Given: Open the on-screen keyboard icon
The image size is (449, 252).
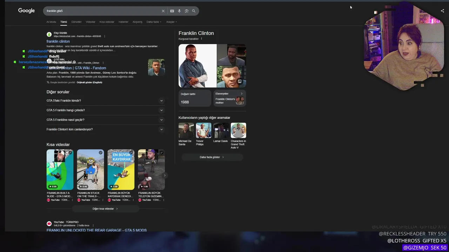Looking at the screenshot, I should pyautogui.click(x=172, y=11).
